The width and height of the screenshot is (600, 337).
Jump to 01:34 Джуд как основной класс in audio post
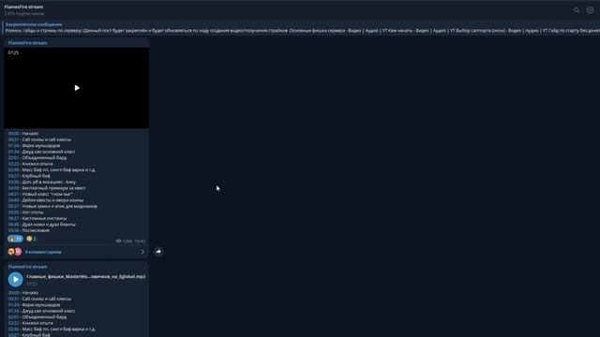pos(13,311)
